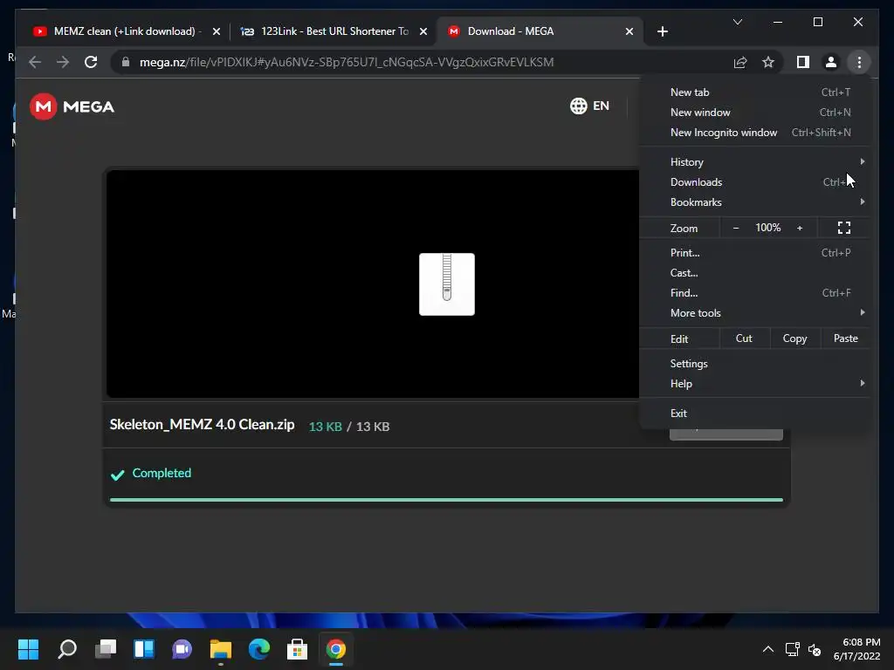
Task: Expand the Bookmarks submenu
Action: (755, 202)
